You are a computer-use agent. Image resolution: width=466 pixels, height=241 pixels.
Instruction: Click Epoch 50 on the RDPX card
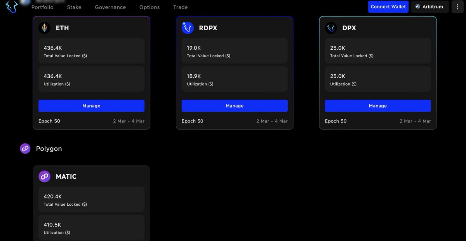pos(193,121)
